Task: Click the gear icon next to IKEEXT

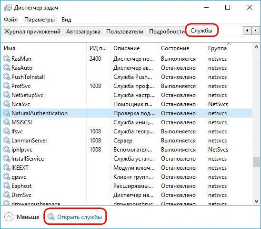Action: pyautogui.click(x=7, y=167)
